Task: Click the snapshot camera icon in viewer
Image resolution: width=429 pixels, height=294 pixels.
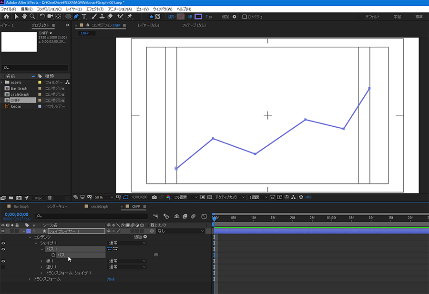Action: [154, 197]
